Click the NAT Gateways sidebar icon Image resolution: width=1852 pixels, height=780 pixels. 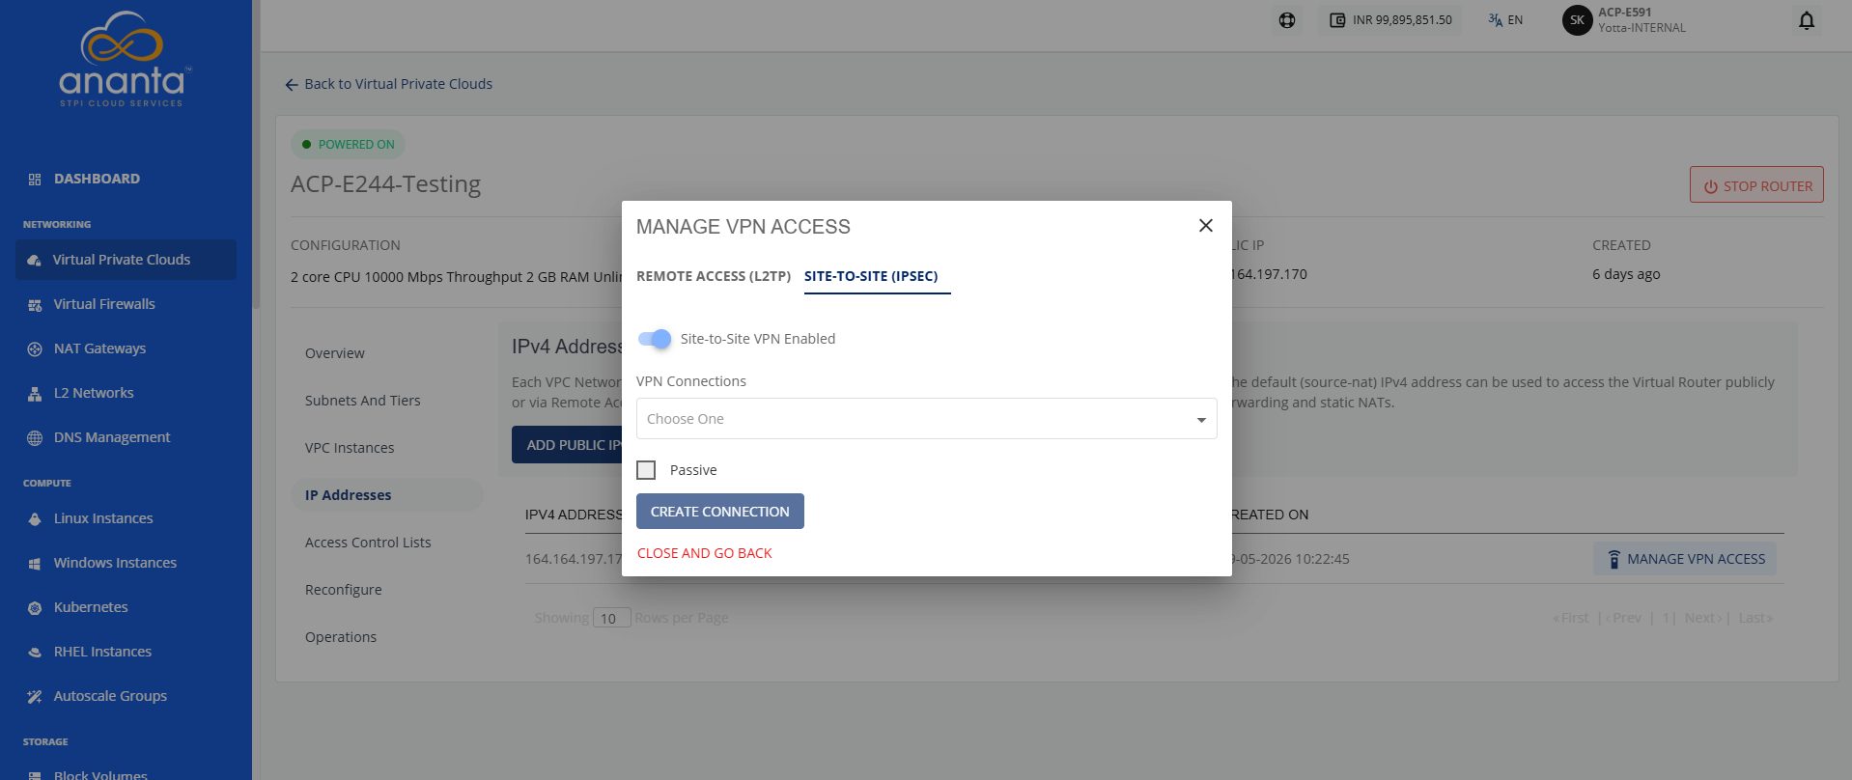pos(35,349)
